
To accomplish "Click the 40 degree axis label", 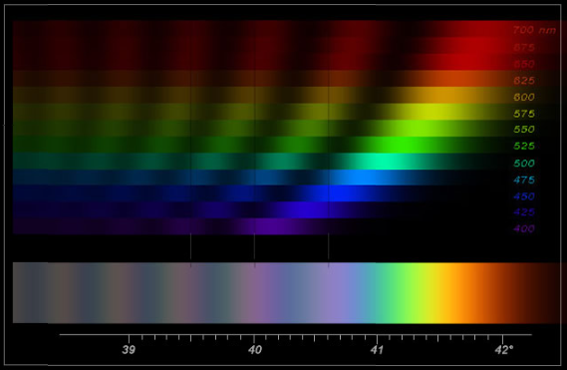I will coord(254,350).
